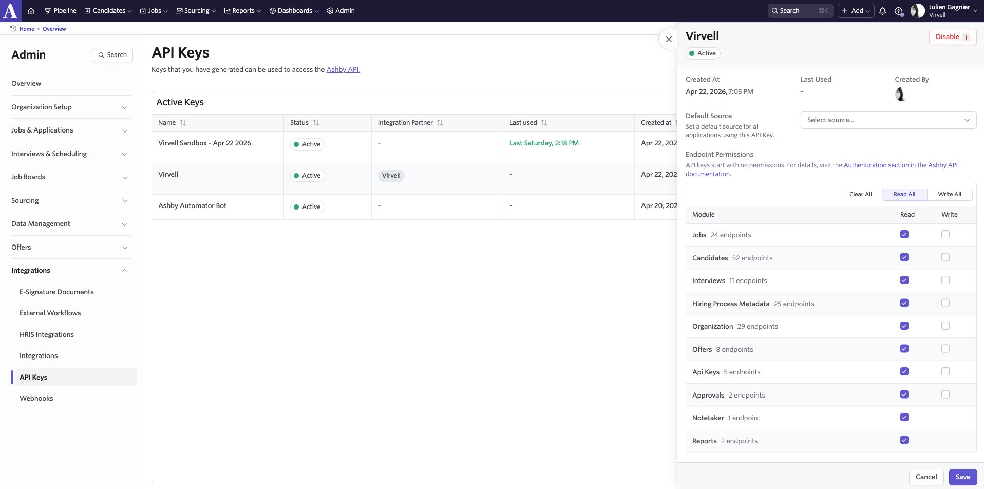
Task: Click the Virvell integration partner tag
Action: pos(391,176)
